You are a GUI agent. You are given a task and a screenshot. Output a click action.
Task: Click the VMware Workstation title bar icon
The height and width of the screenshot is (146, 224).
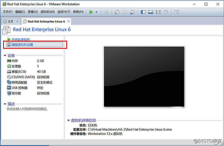point(4,4)
